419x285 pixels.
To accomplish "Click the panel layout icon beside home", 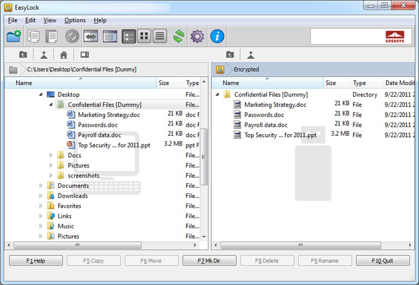I will pos(84,55).
